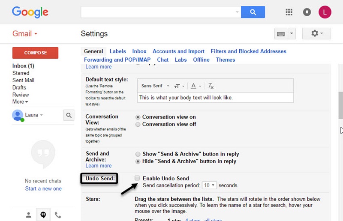
Task: Switch to the Labs tab
Action: [181, 60]
